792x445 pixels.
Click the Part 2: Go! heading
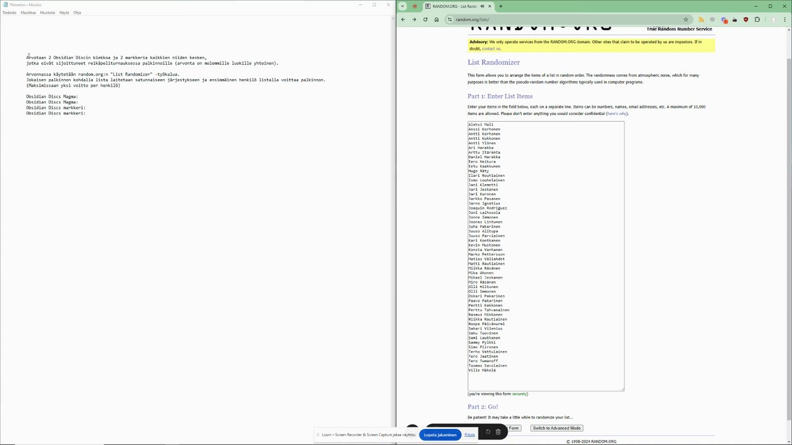tap(483, 407)
